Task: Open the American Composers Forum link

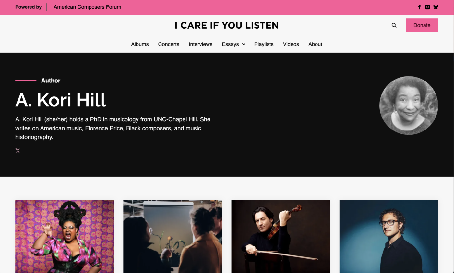Action: point(87,7)
